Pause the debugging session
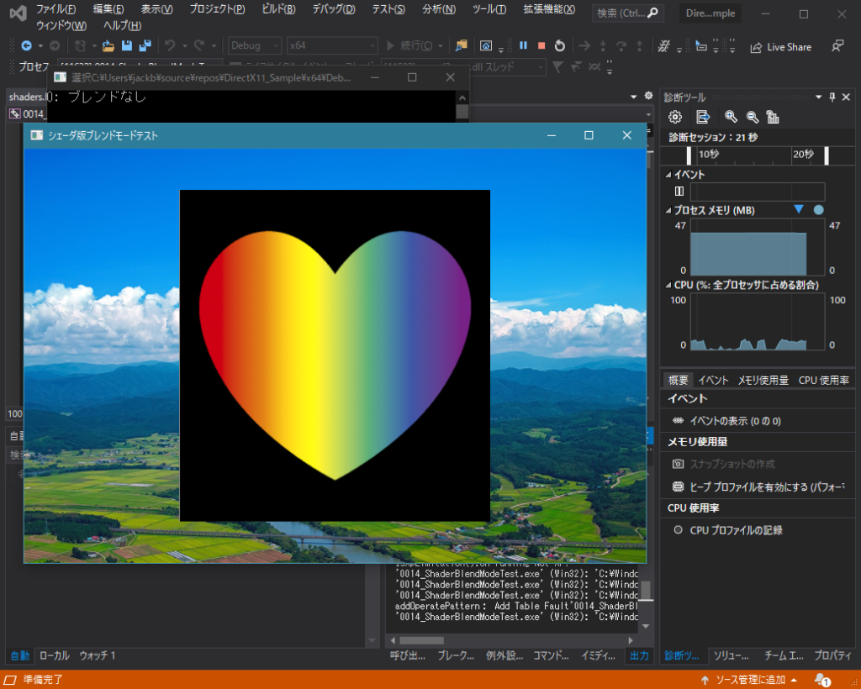 tap(522, 46)
